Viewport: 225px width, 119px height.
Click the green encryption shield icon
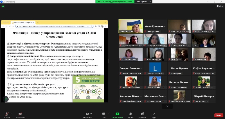[3, 6]
